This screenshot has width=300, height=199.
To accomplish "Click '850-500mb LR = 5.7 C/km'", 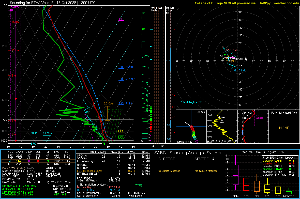I will coord(18,192).
